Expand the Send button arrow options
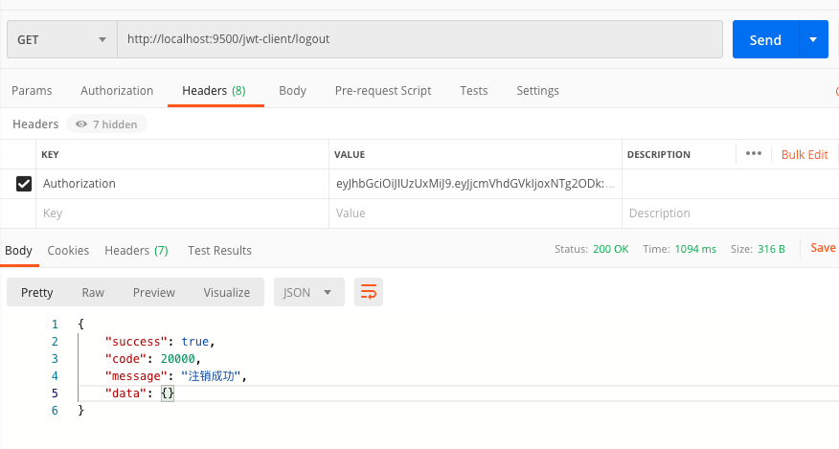This screenshot has width=839, height=449. (x=813, y=40)
